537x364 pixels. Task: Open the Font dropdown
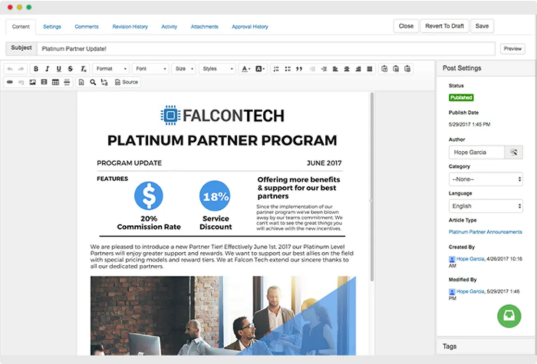point(151,69)
